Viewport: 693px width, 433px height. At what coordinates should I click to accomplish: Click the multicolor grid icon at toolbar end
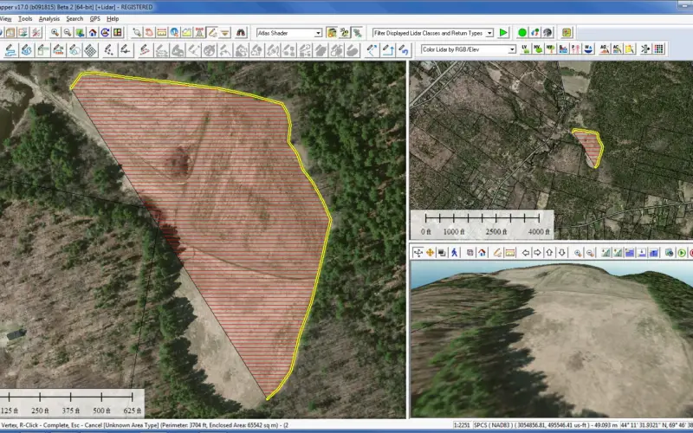coord(659,49)
